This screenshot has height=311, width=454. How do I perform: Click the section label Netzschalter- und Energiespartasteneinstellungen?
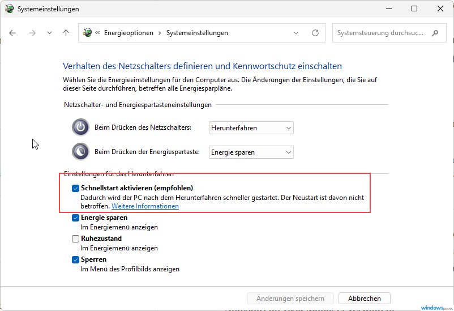coord(138,105)
